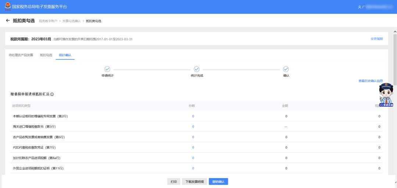Image resolution: width=397 pixels, height=188 pixels.
Task: Open the tax officer mascot assistant
Action: (386, 95)
